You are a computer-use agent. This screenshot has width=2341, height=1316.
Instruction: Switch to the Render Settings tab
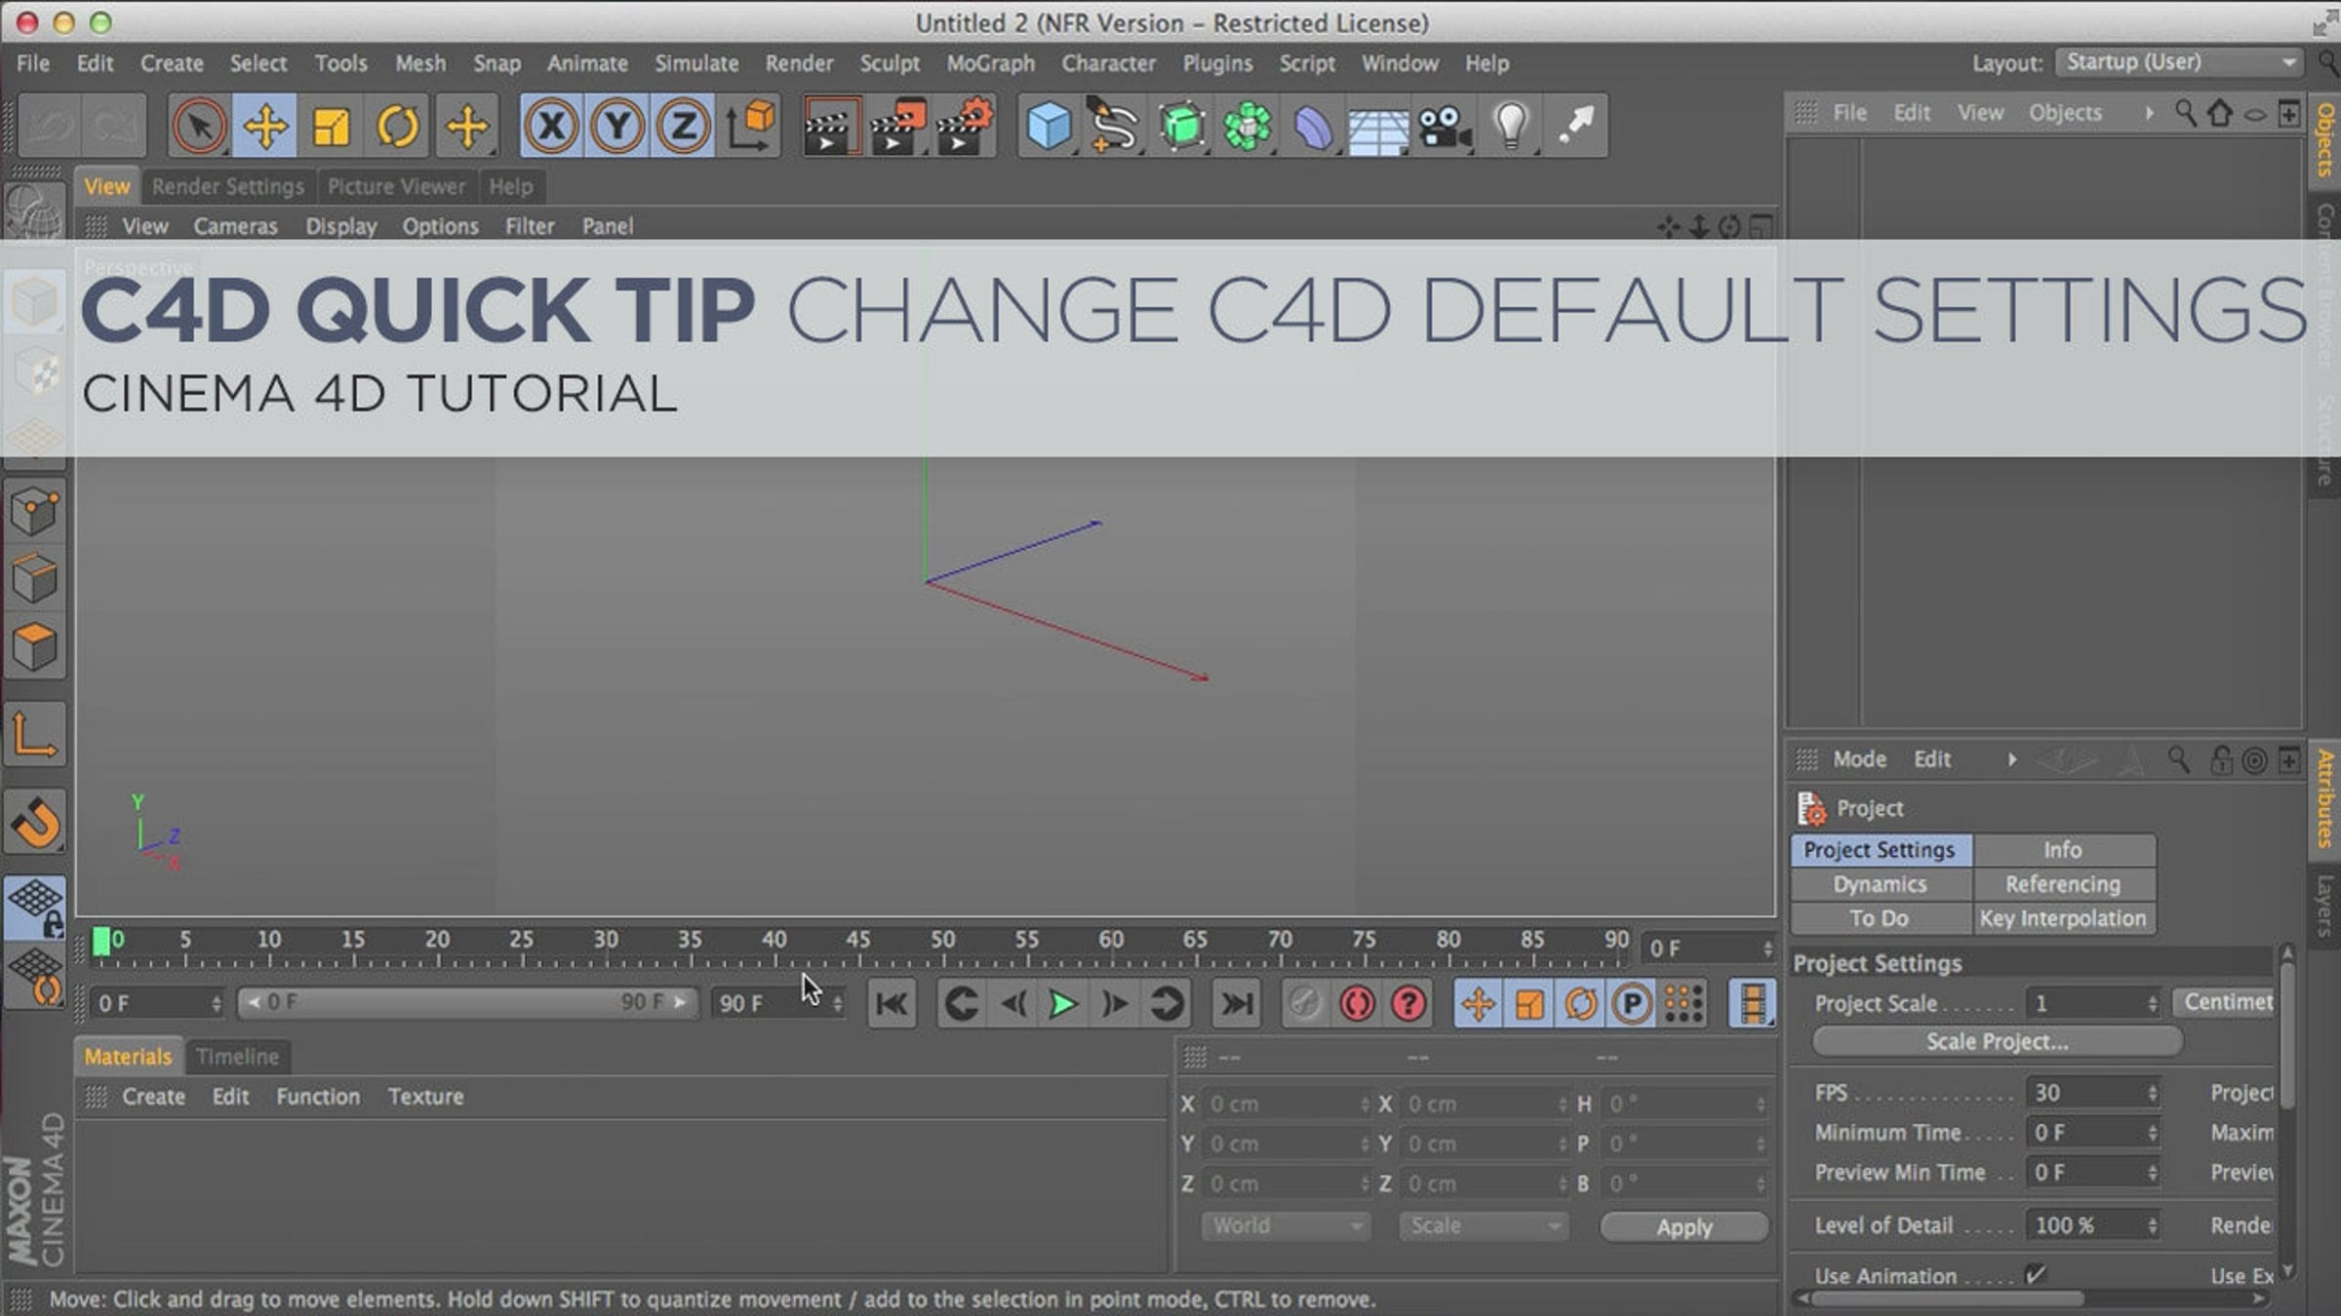pos(228,186)
